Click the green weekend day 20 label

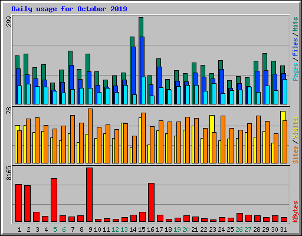pyautogui.click(x=186, y=230)
